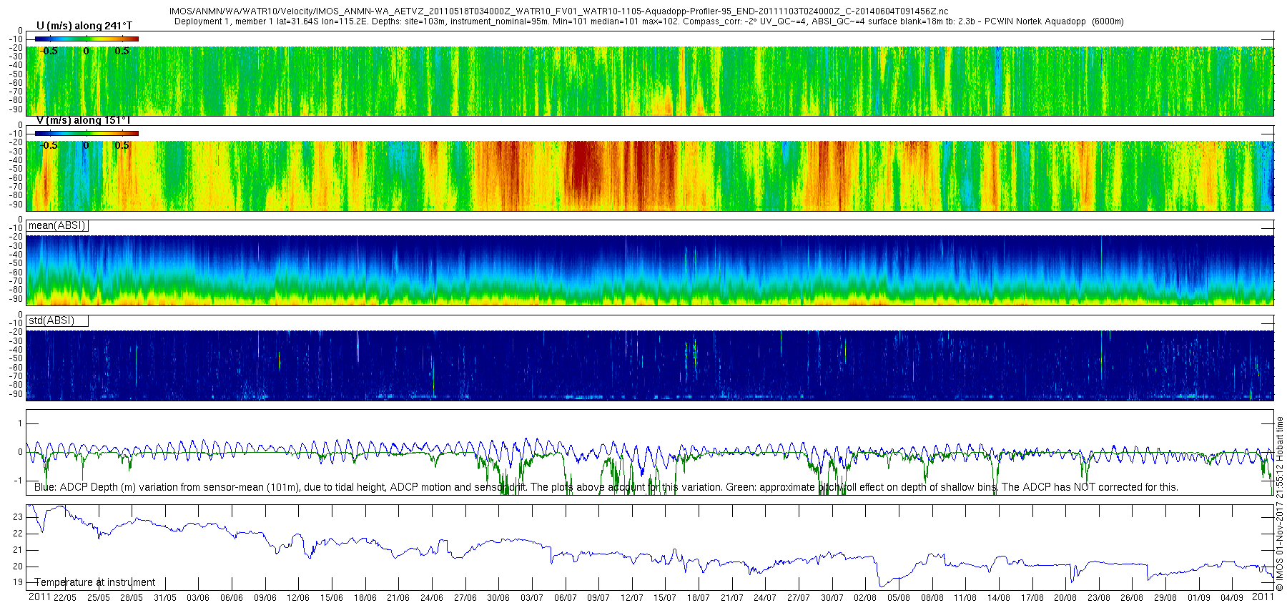Click inside the mean(ABSI) backscatter heatmap
The width and height of the screenshot is (1287, 608).
tap(650, 270)
